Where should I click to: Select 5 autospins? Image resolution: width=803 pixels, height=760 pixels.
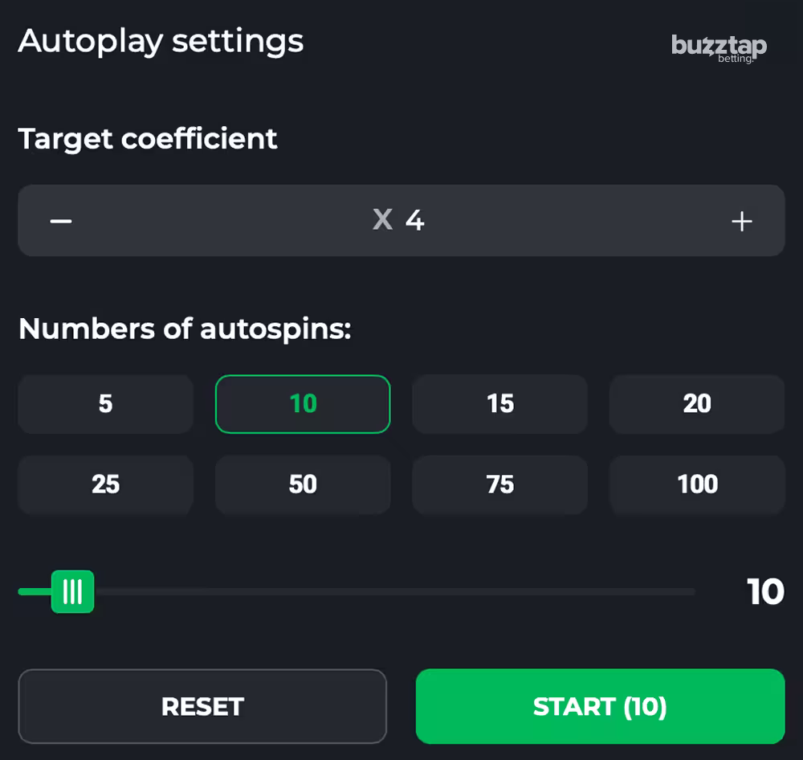click(x=105, y=404)
